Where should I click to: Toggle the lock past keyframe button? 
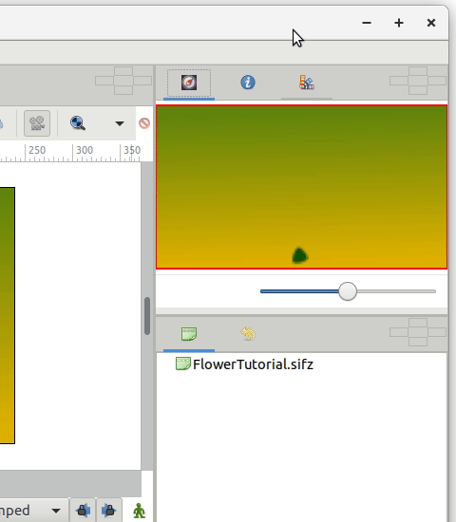(x=83, y=511)
